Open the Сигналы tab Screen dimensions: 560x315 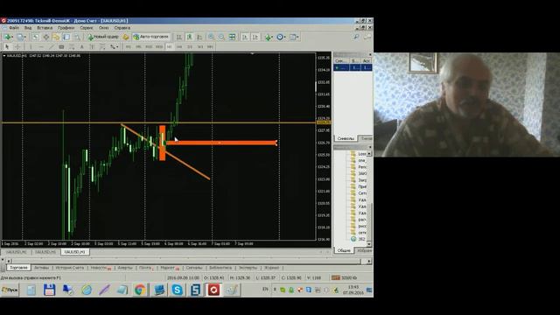coord(194,268)
